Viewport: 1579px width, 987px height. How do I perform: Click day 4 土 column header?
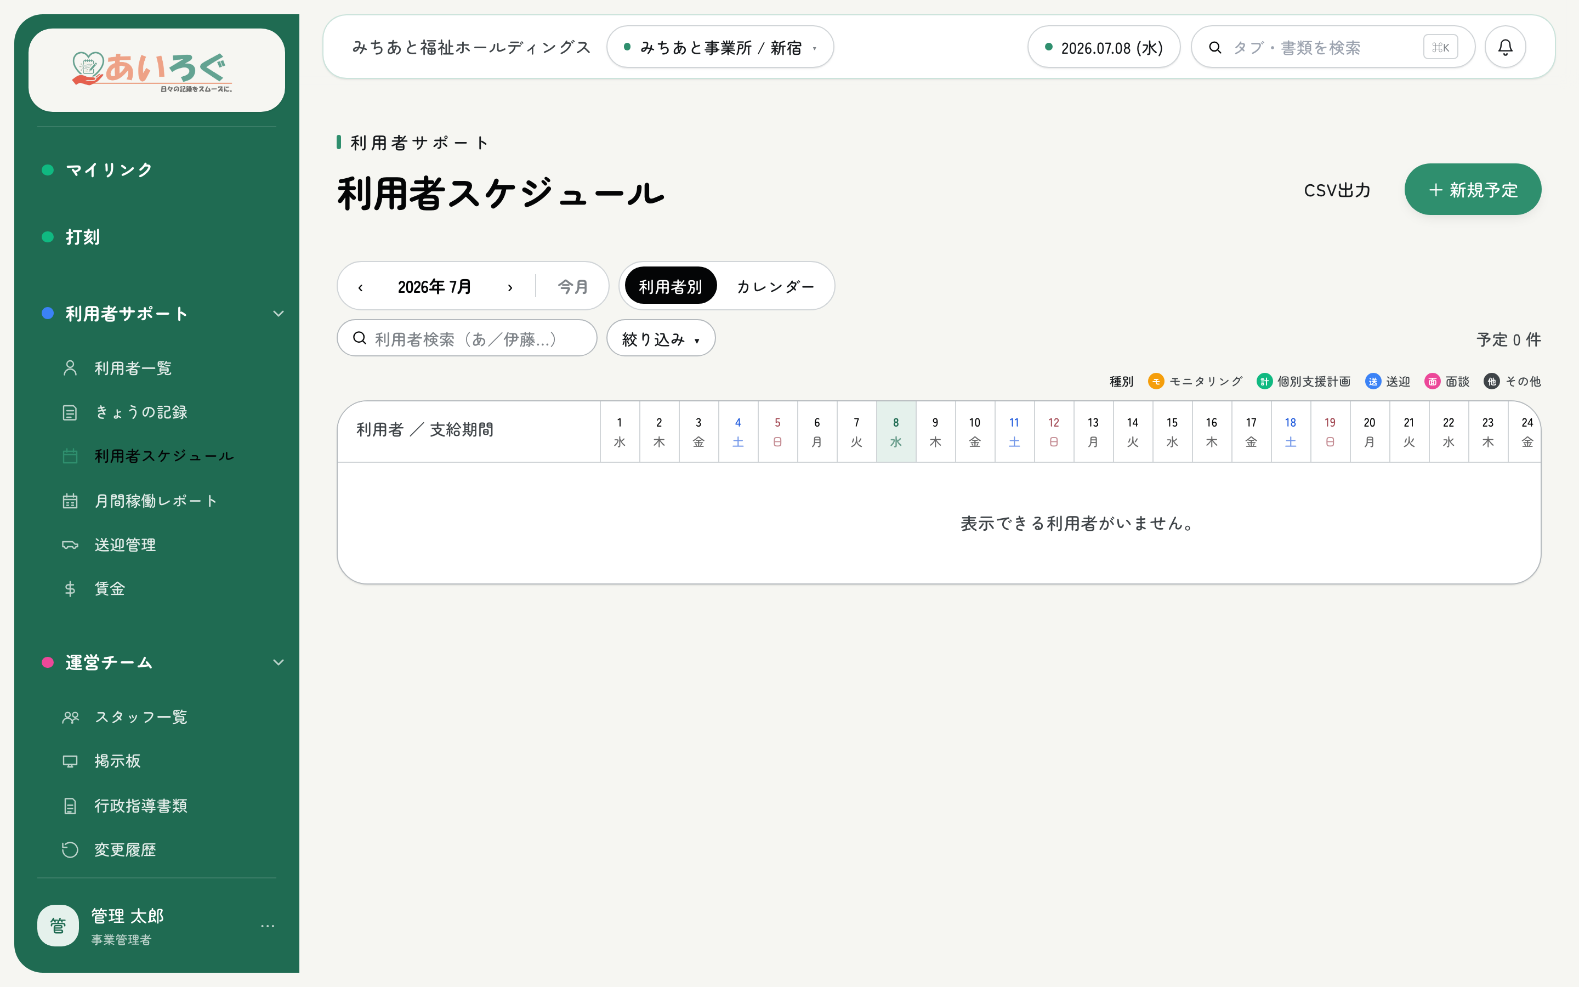point(738,432)
